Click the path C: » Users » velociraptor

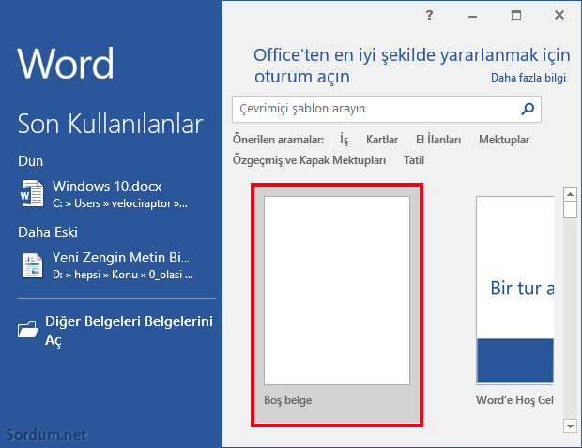point(120,203)
